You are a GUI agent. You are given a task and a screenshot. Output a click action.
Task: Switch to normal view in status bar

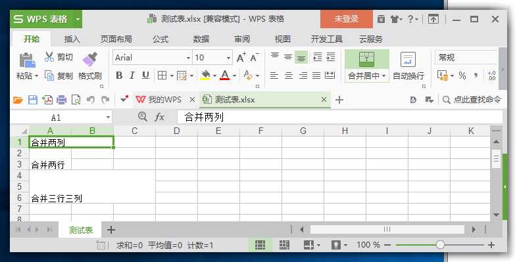[260, 245]
